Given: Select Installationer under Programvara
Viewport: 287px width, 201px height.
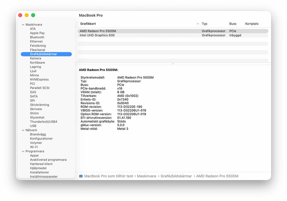Looking at the screenshot, I should click(x=39, y=173).
